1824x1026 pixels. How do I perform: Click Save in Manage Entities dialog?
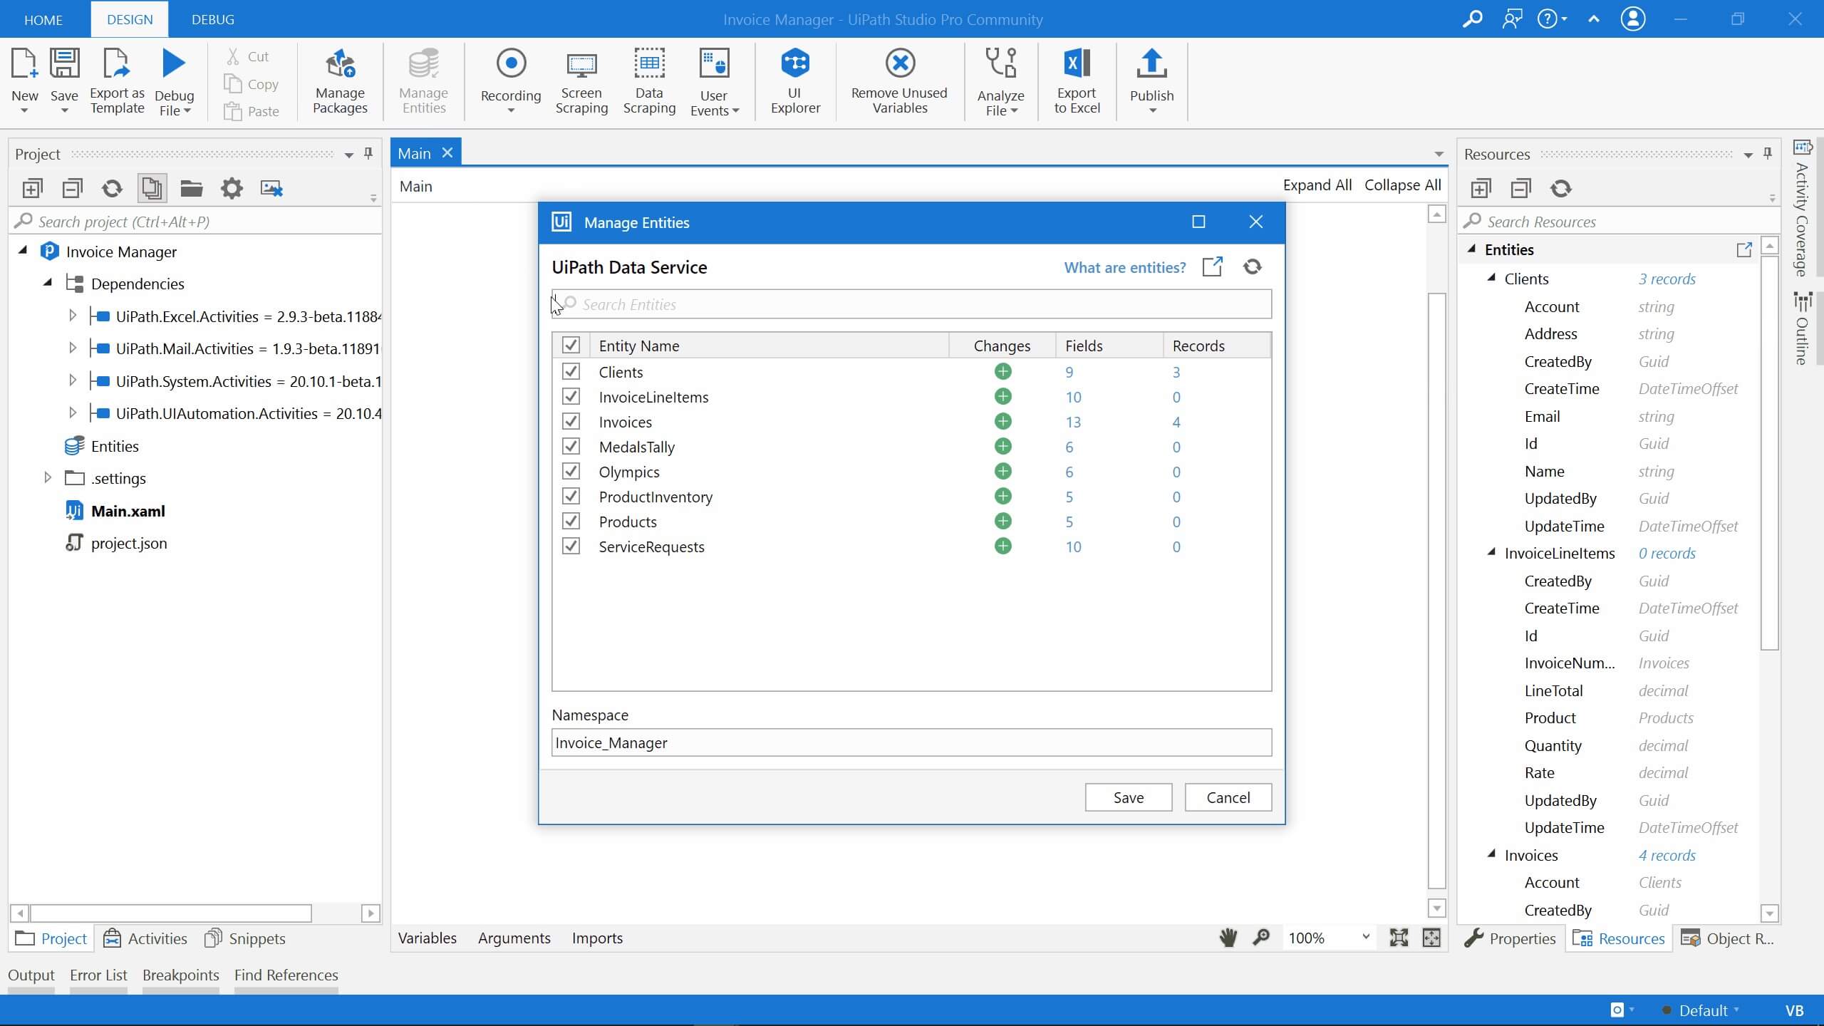click(x=1129, y=797)
